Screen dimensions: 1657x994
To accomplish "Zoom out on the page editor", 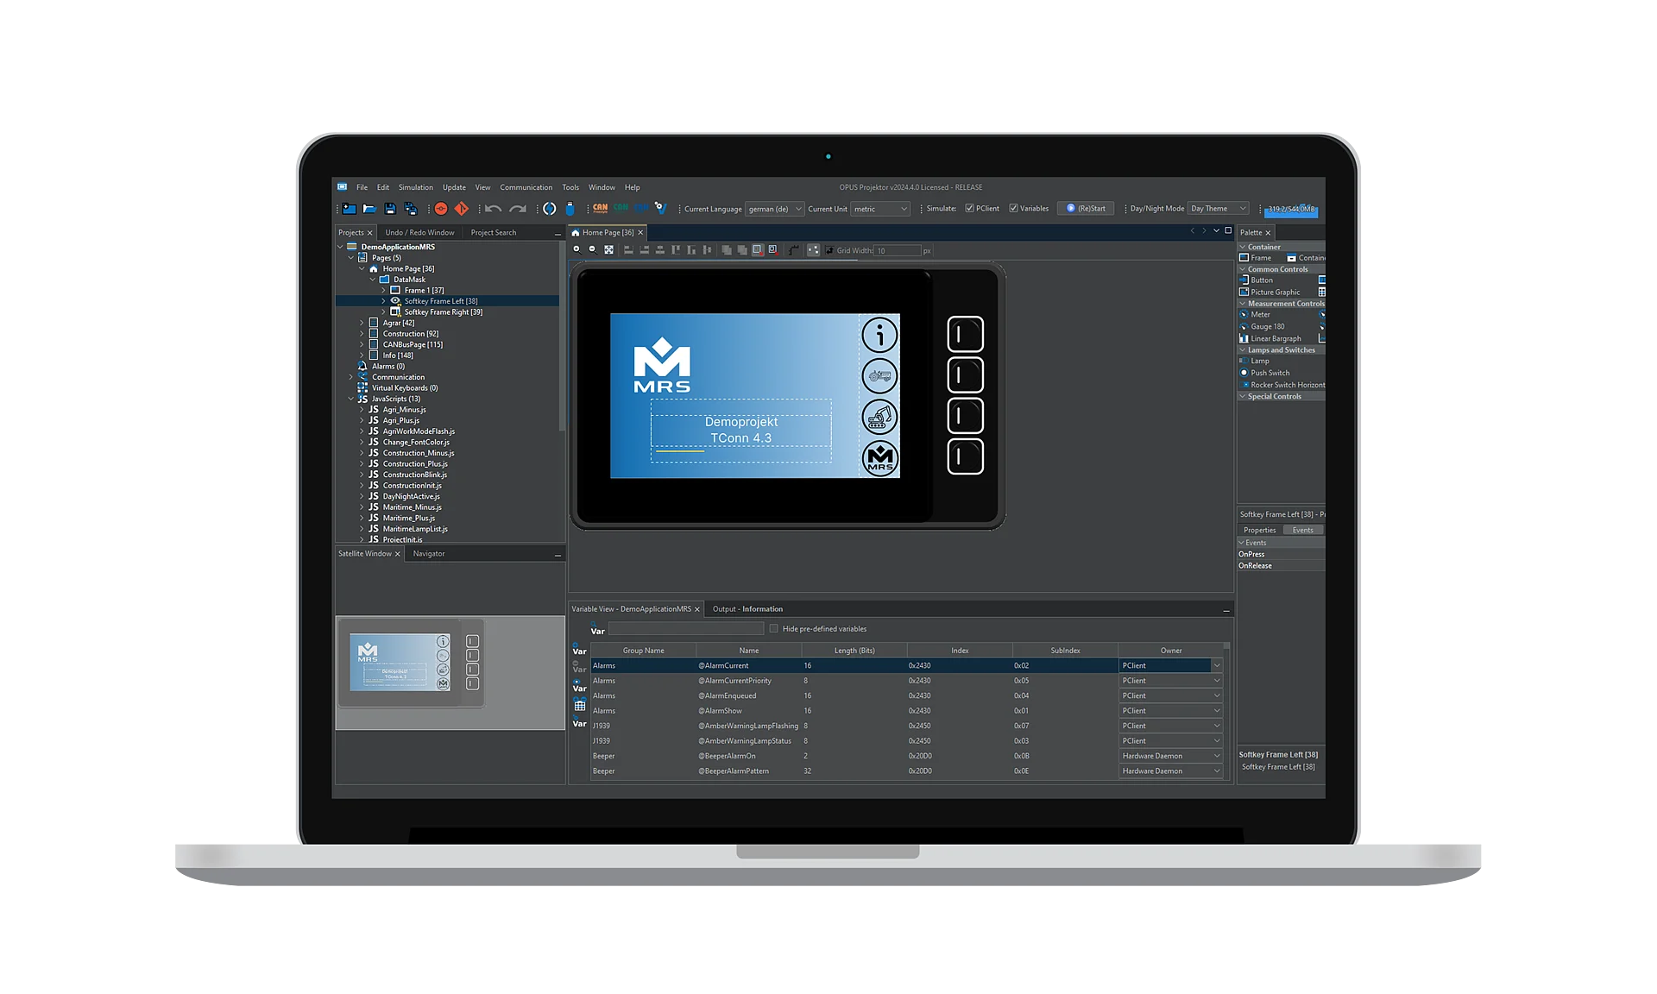I will click(x=592, y=249).
